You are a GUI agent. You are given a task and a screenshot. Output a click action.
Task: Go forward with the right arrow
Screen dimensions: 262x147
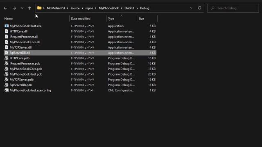[14, 8]
